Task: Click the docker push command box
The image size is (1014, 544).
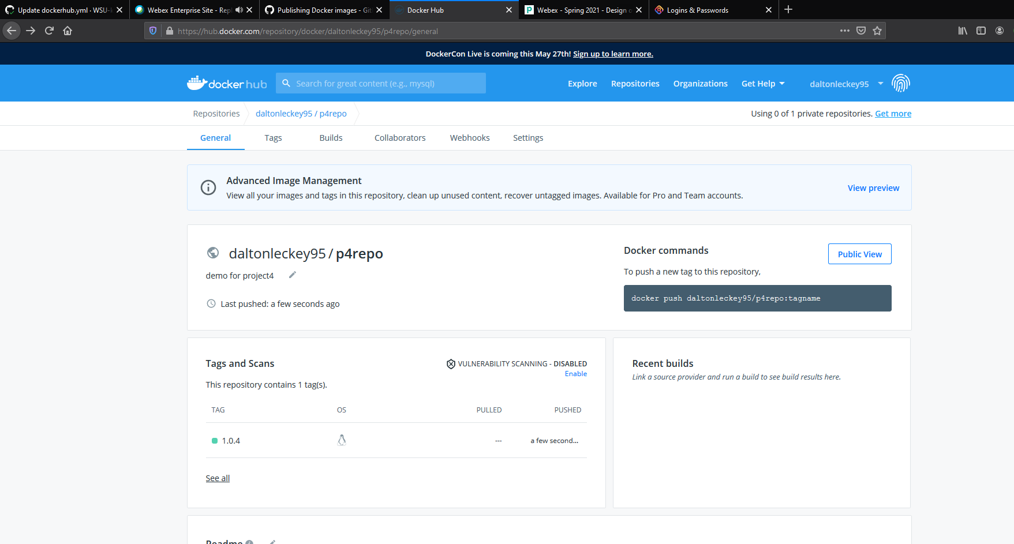Action: pyautogui.click(x=757, y=298)
